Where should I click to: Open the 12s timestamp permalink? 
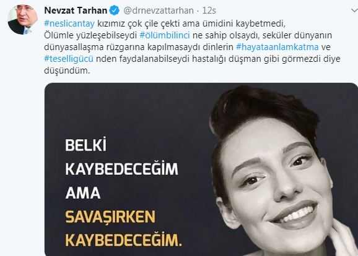click(209, 11)
